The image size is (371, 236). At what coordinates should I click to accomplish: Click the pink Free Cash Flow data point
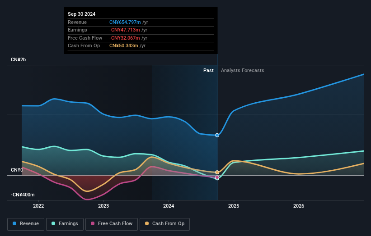[x=217, y=177]
